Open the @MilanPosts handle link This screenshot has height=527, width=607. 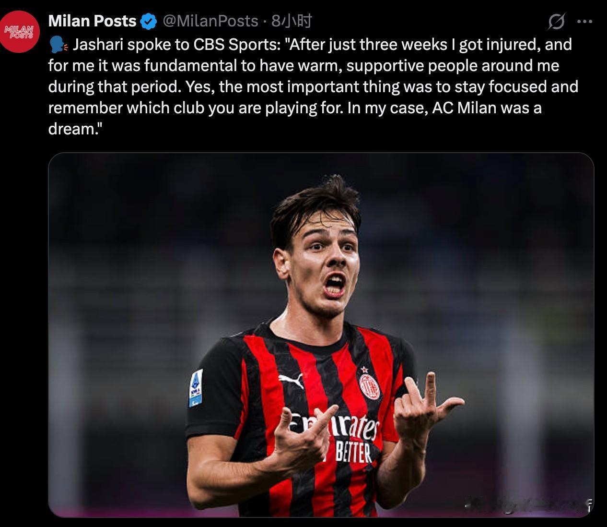[210, 21]
